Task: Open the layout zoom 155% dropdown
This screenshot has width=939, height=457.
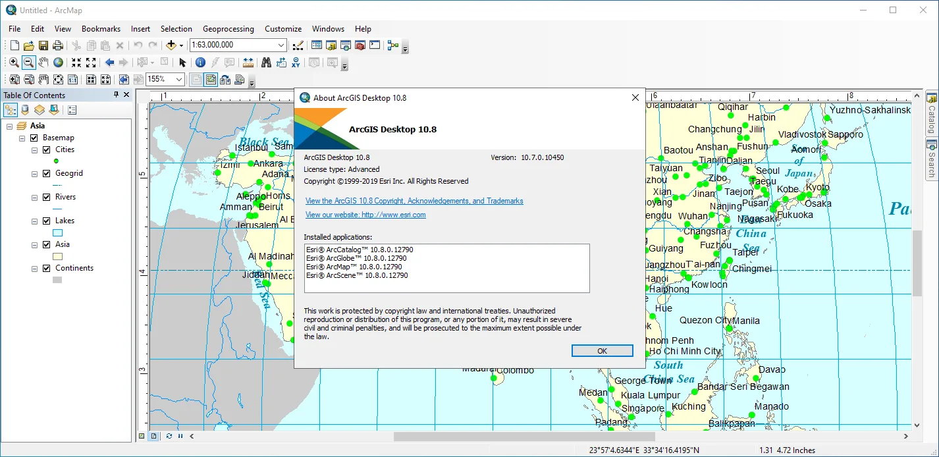Action: [179, 80]
